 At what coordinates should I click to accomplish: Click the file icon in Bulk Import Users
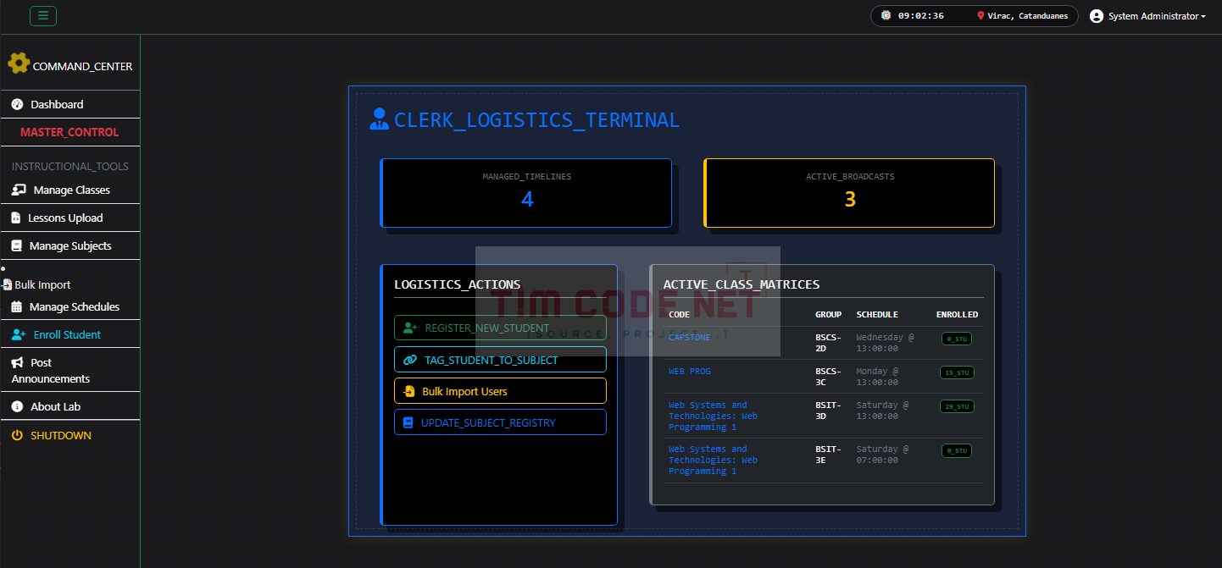point(409,391)
